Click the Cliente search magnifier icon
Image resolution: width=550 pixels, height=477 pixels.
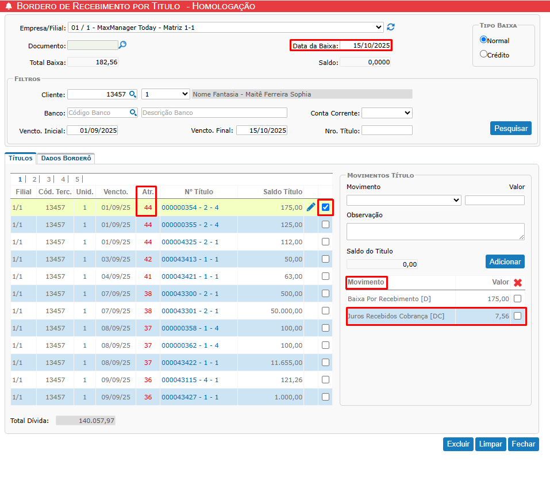tap(133, 94)
